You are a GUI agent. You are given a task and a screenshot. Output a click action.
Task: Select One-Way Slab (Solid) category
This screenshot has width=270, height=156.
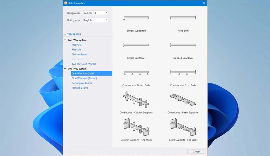click(x=92, y=73)
